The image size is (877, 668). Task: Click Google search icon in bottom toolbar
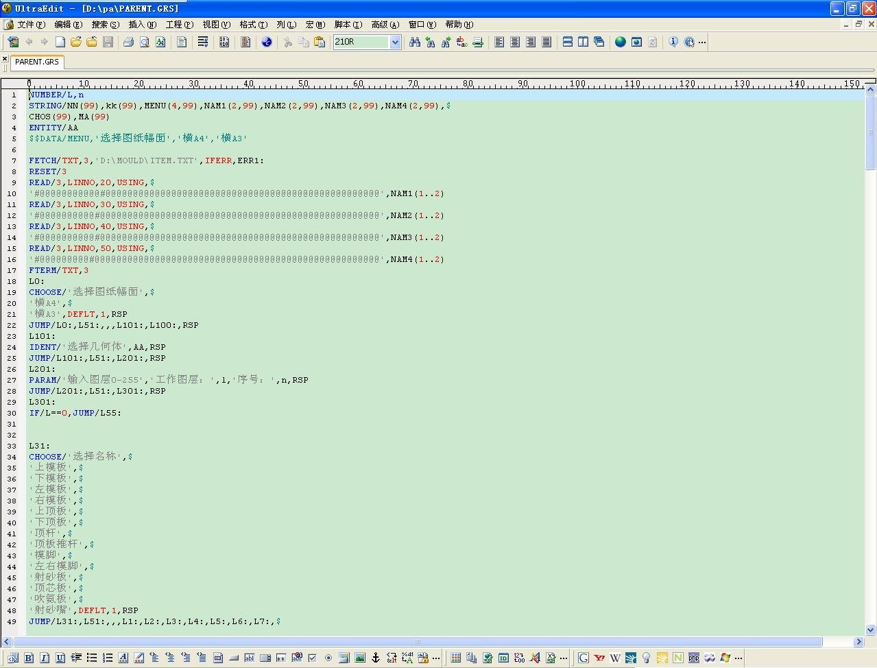[x=584, y=658]
